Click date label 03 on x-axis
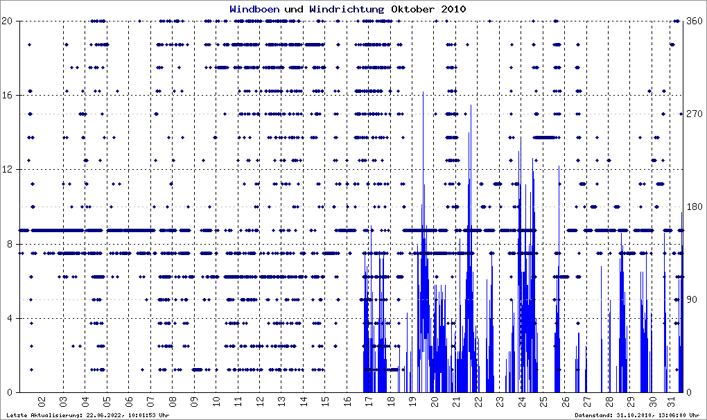This screenshot has width=707, height=420. click(x=63, y=401)
